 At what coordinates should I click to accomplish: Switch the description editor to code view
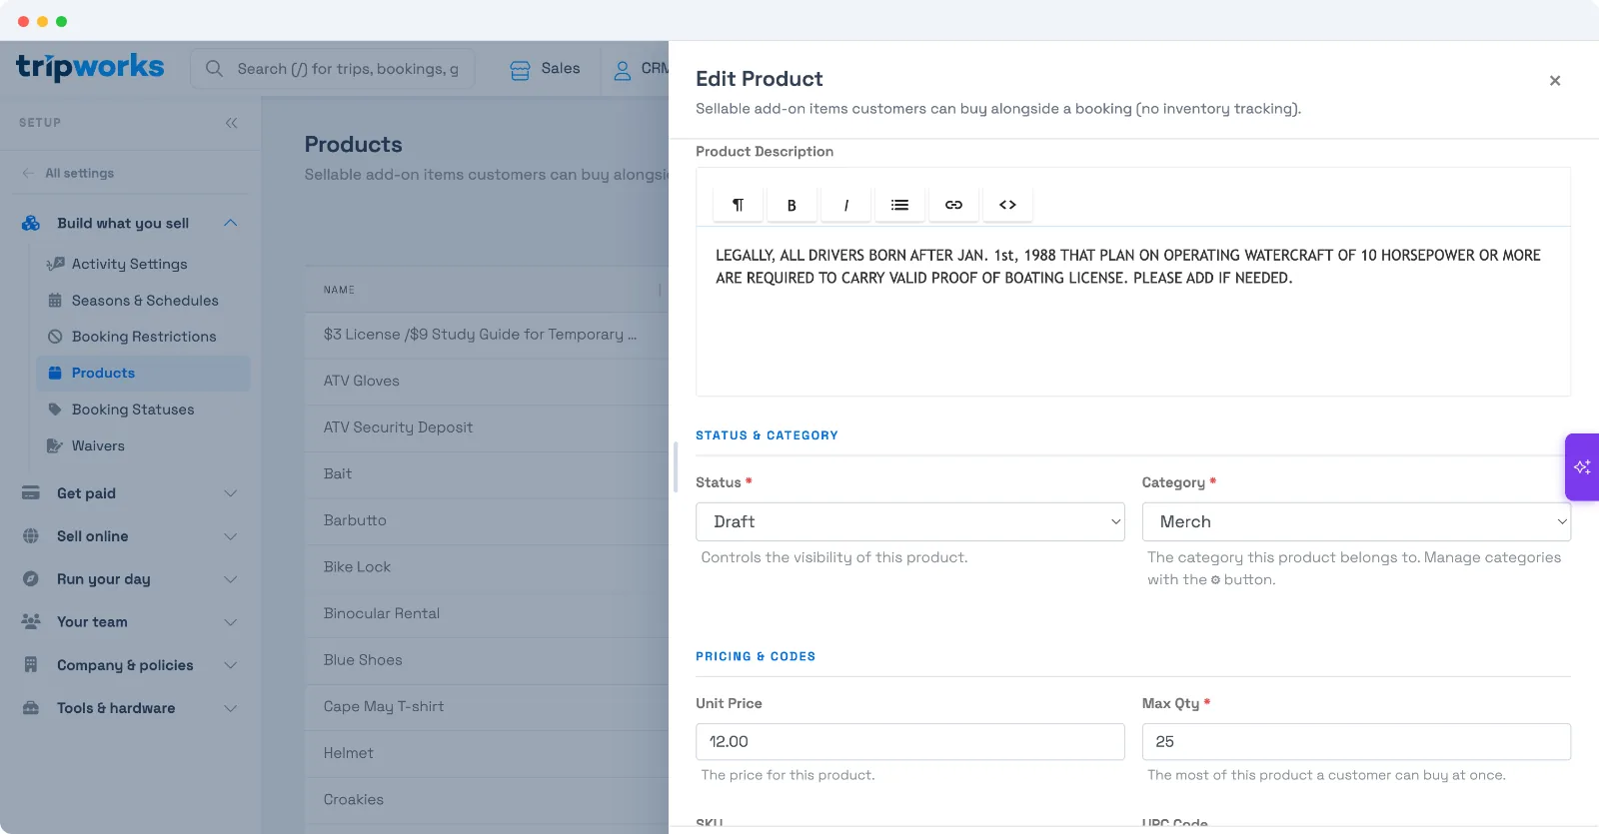click(x=1007, y=205)
